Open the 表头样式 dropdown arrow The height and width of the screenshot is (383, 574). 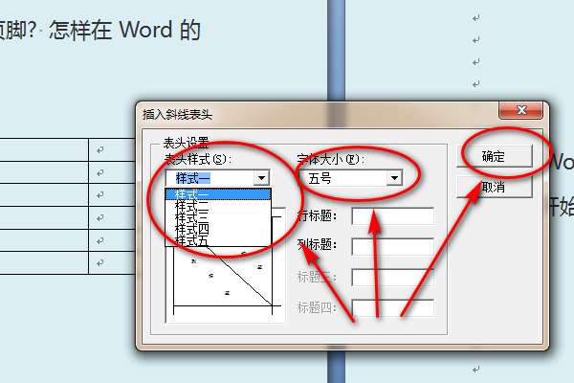coord(261,178)
